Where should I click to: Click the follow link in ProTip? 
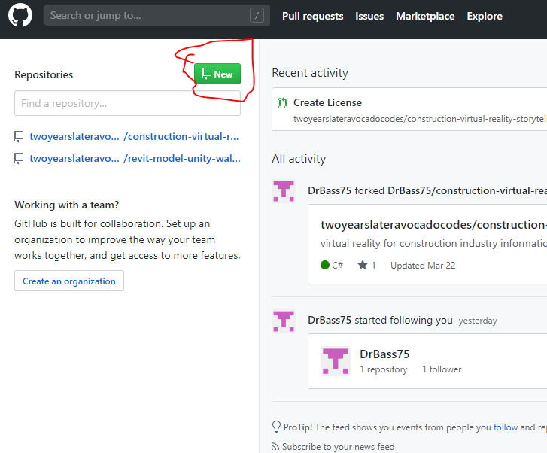click(506, 427)
